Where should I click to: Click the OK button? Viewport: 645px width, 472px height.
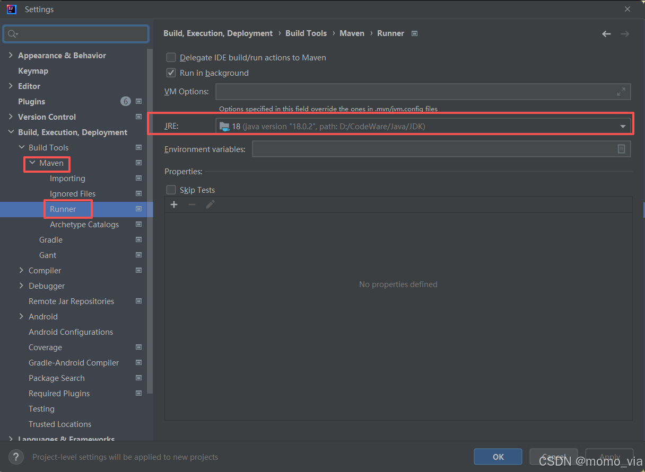point(498,457)
